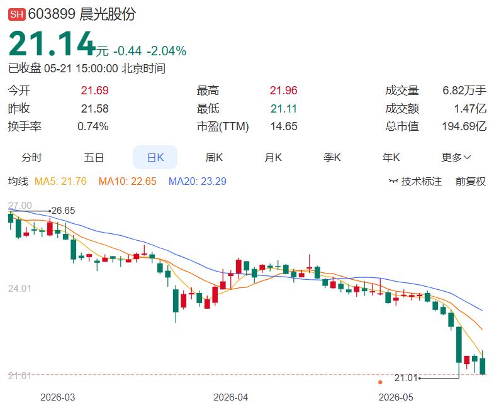This screenshot has height=415, width=494.
Task: Select the 日K tab
Action: [155, 157]
